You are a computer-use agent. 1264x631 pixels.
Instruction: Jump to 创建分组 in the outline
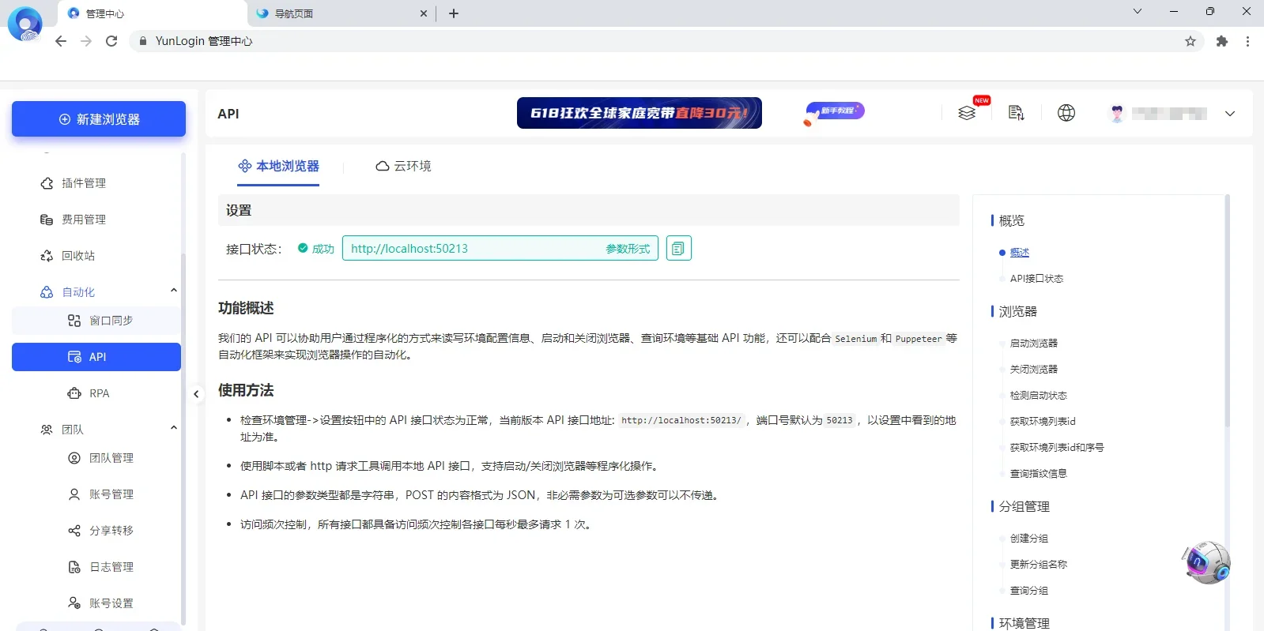[1028, 539]
